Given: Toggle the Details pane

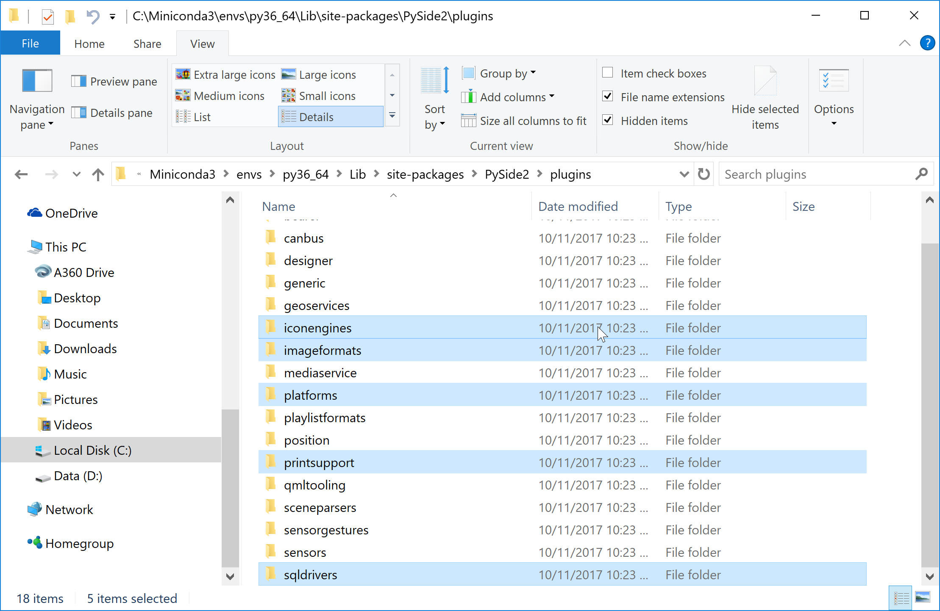Looking at the screenshot, I should [112, 113].
